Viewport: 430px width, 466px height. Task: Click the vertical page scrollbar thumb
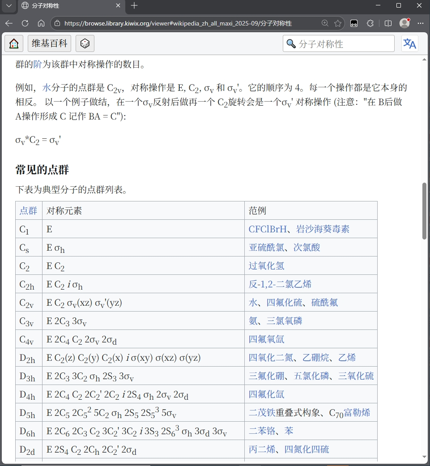(424, 210)
